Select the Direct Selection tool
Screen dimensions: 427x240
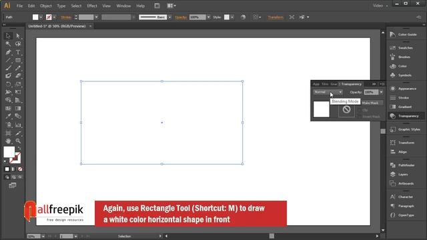(x=18, y=35)
